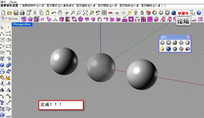This screenshot has width=204, height=118.
Task: Click the Join puzzle piece icon
Action: click(2, 77)
